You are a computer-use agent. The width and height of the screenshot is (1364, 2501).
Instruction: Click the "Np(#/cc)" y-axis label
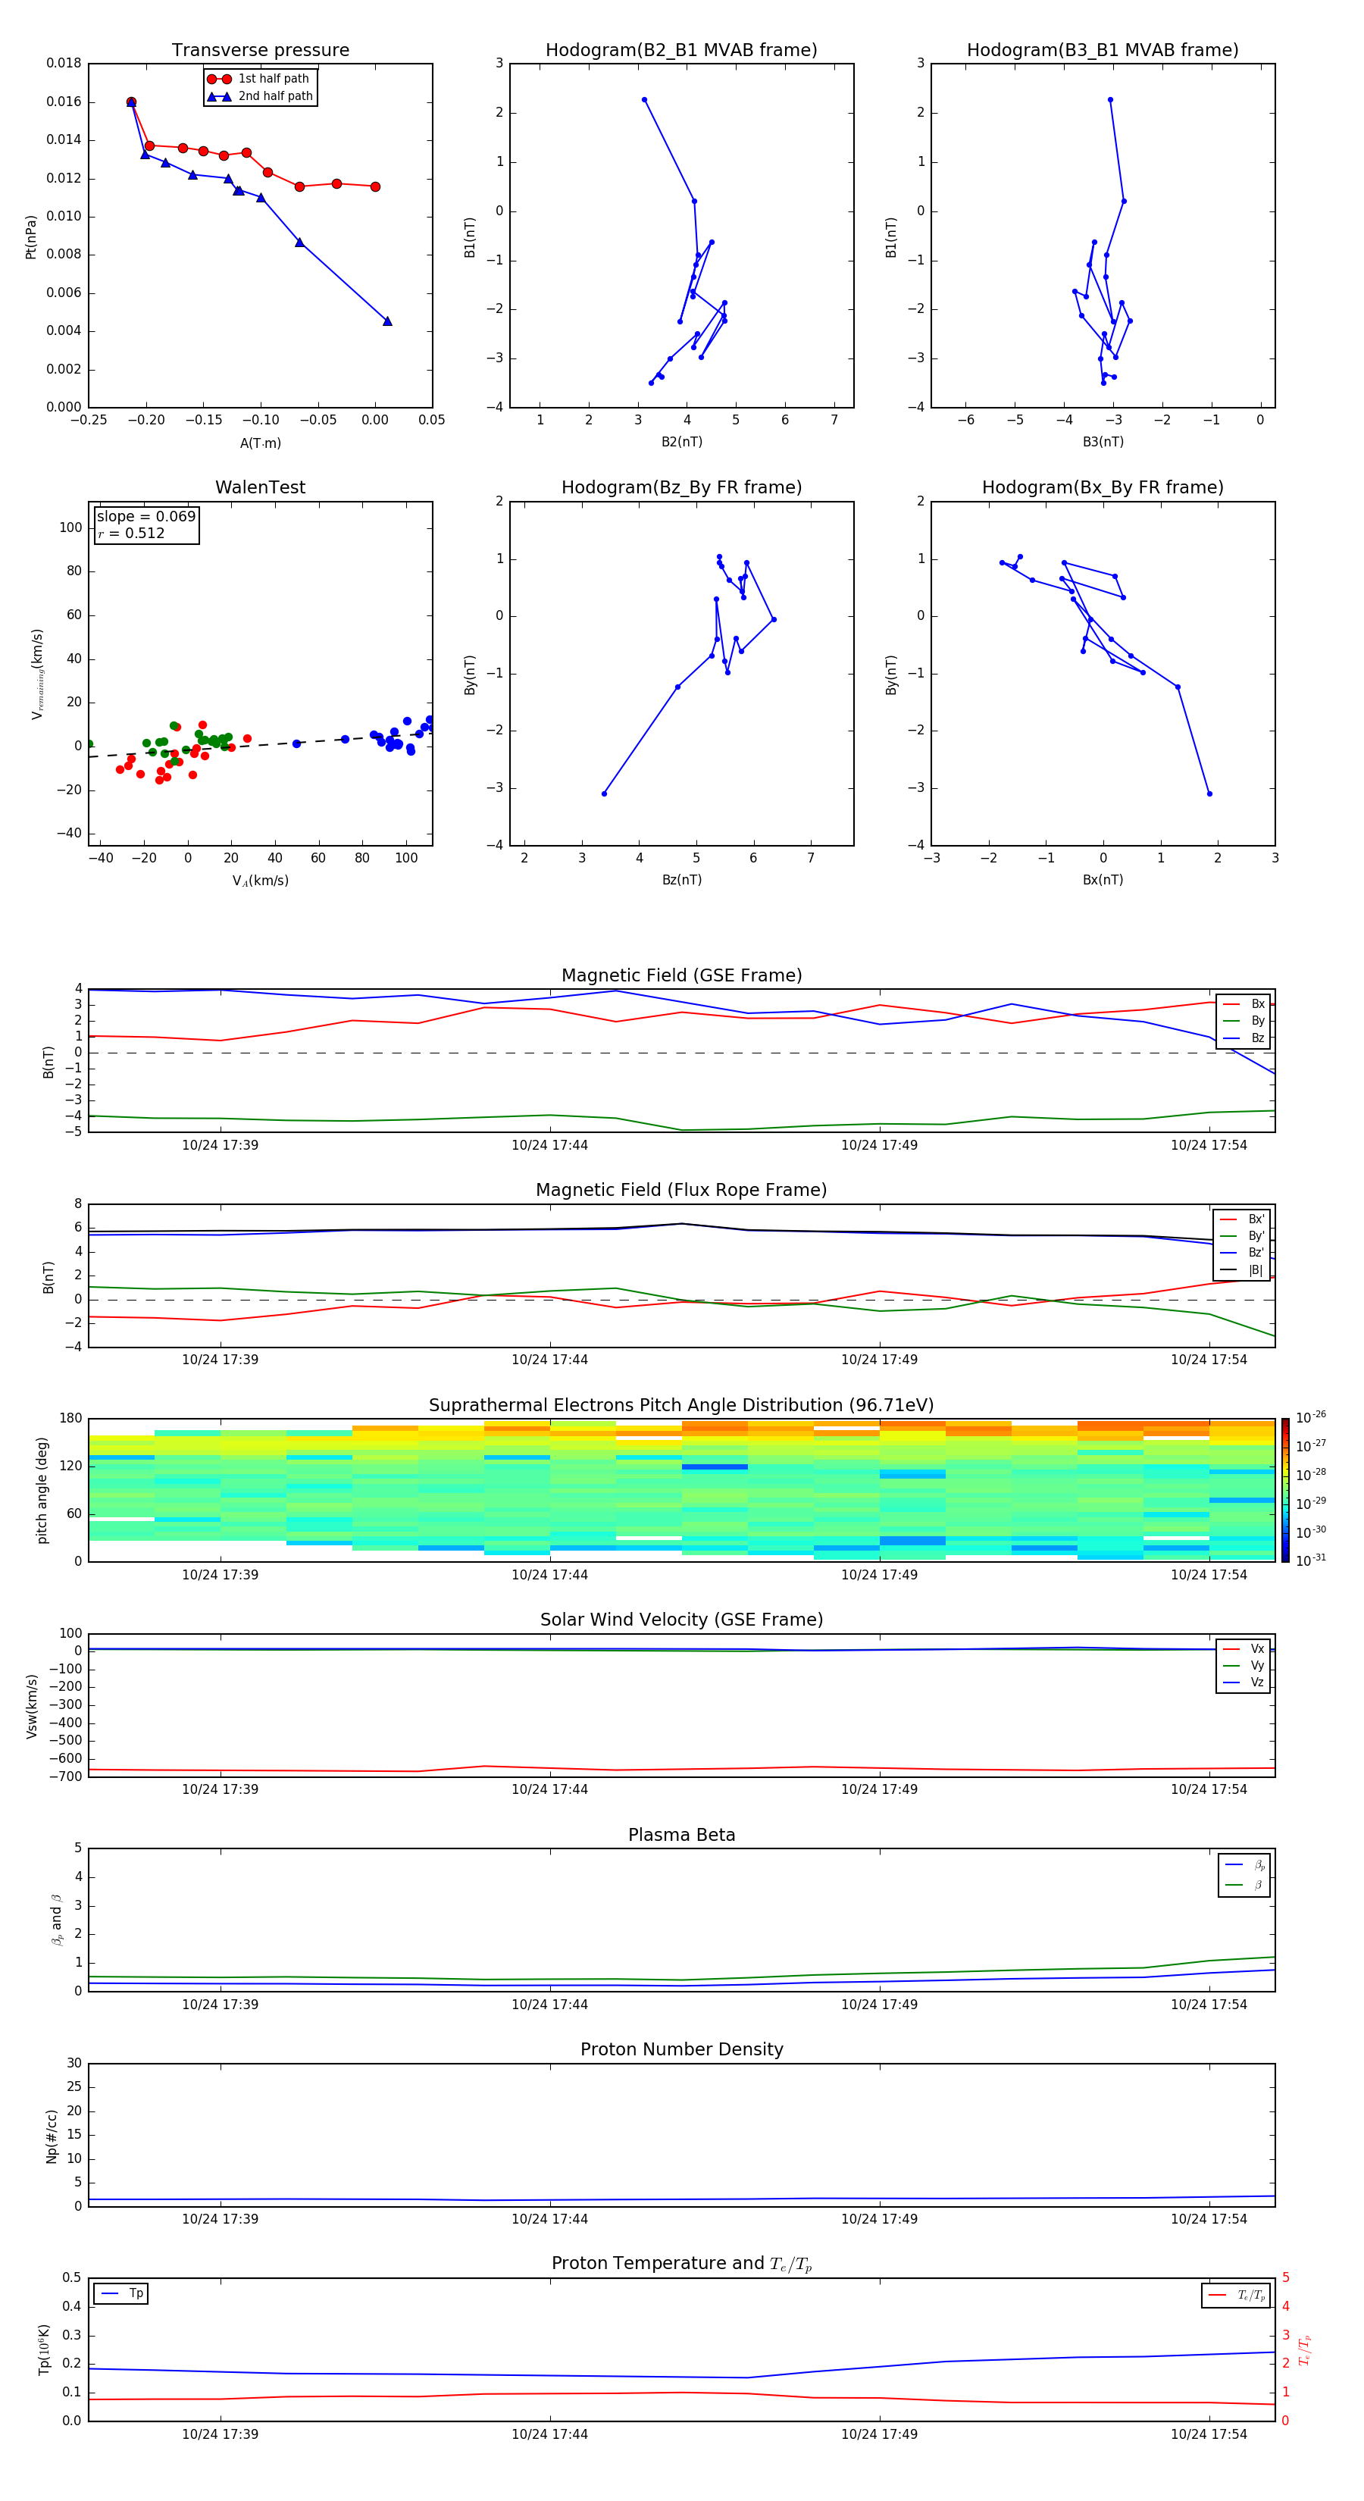pos(52,2135)
